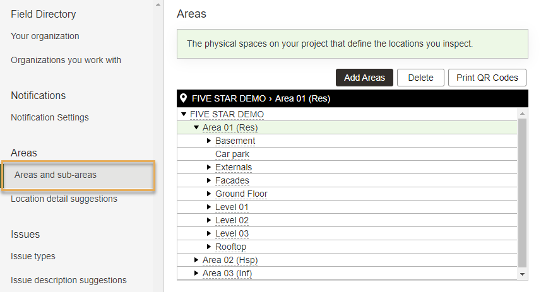
Task: Expand the Basement sub-area
Action: click(x=209, y=141)
